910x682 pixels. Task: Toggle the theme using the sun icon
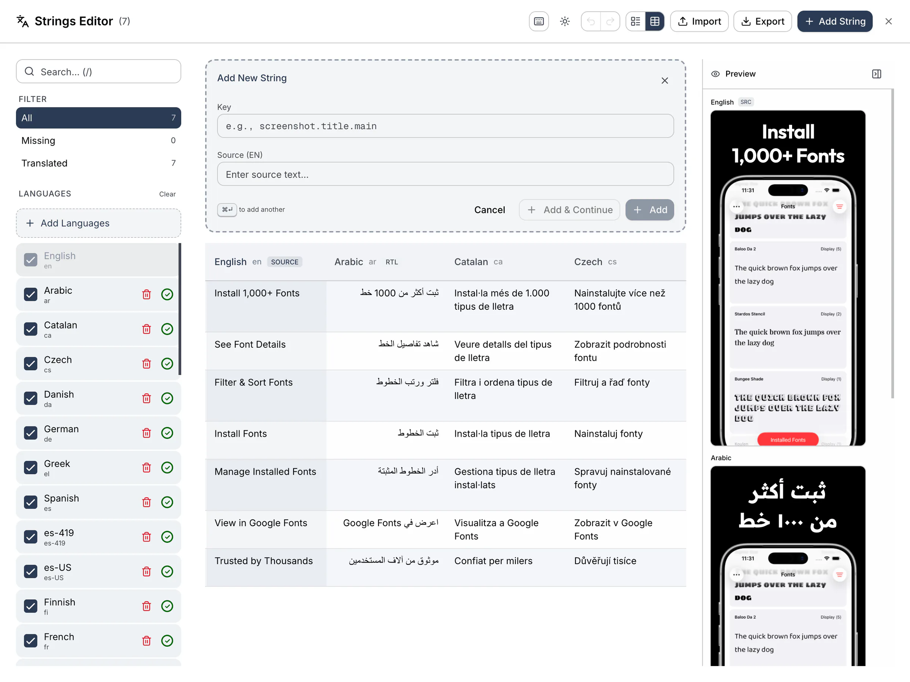click(565, 21)
